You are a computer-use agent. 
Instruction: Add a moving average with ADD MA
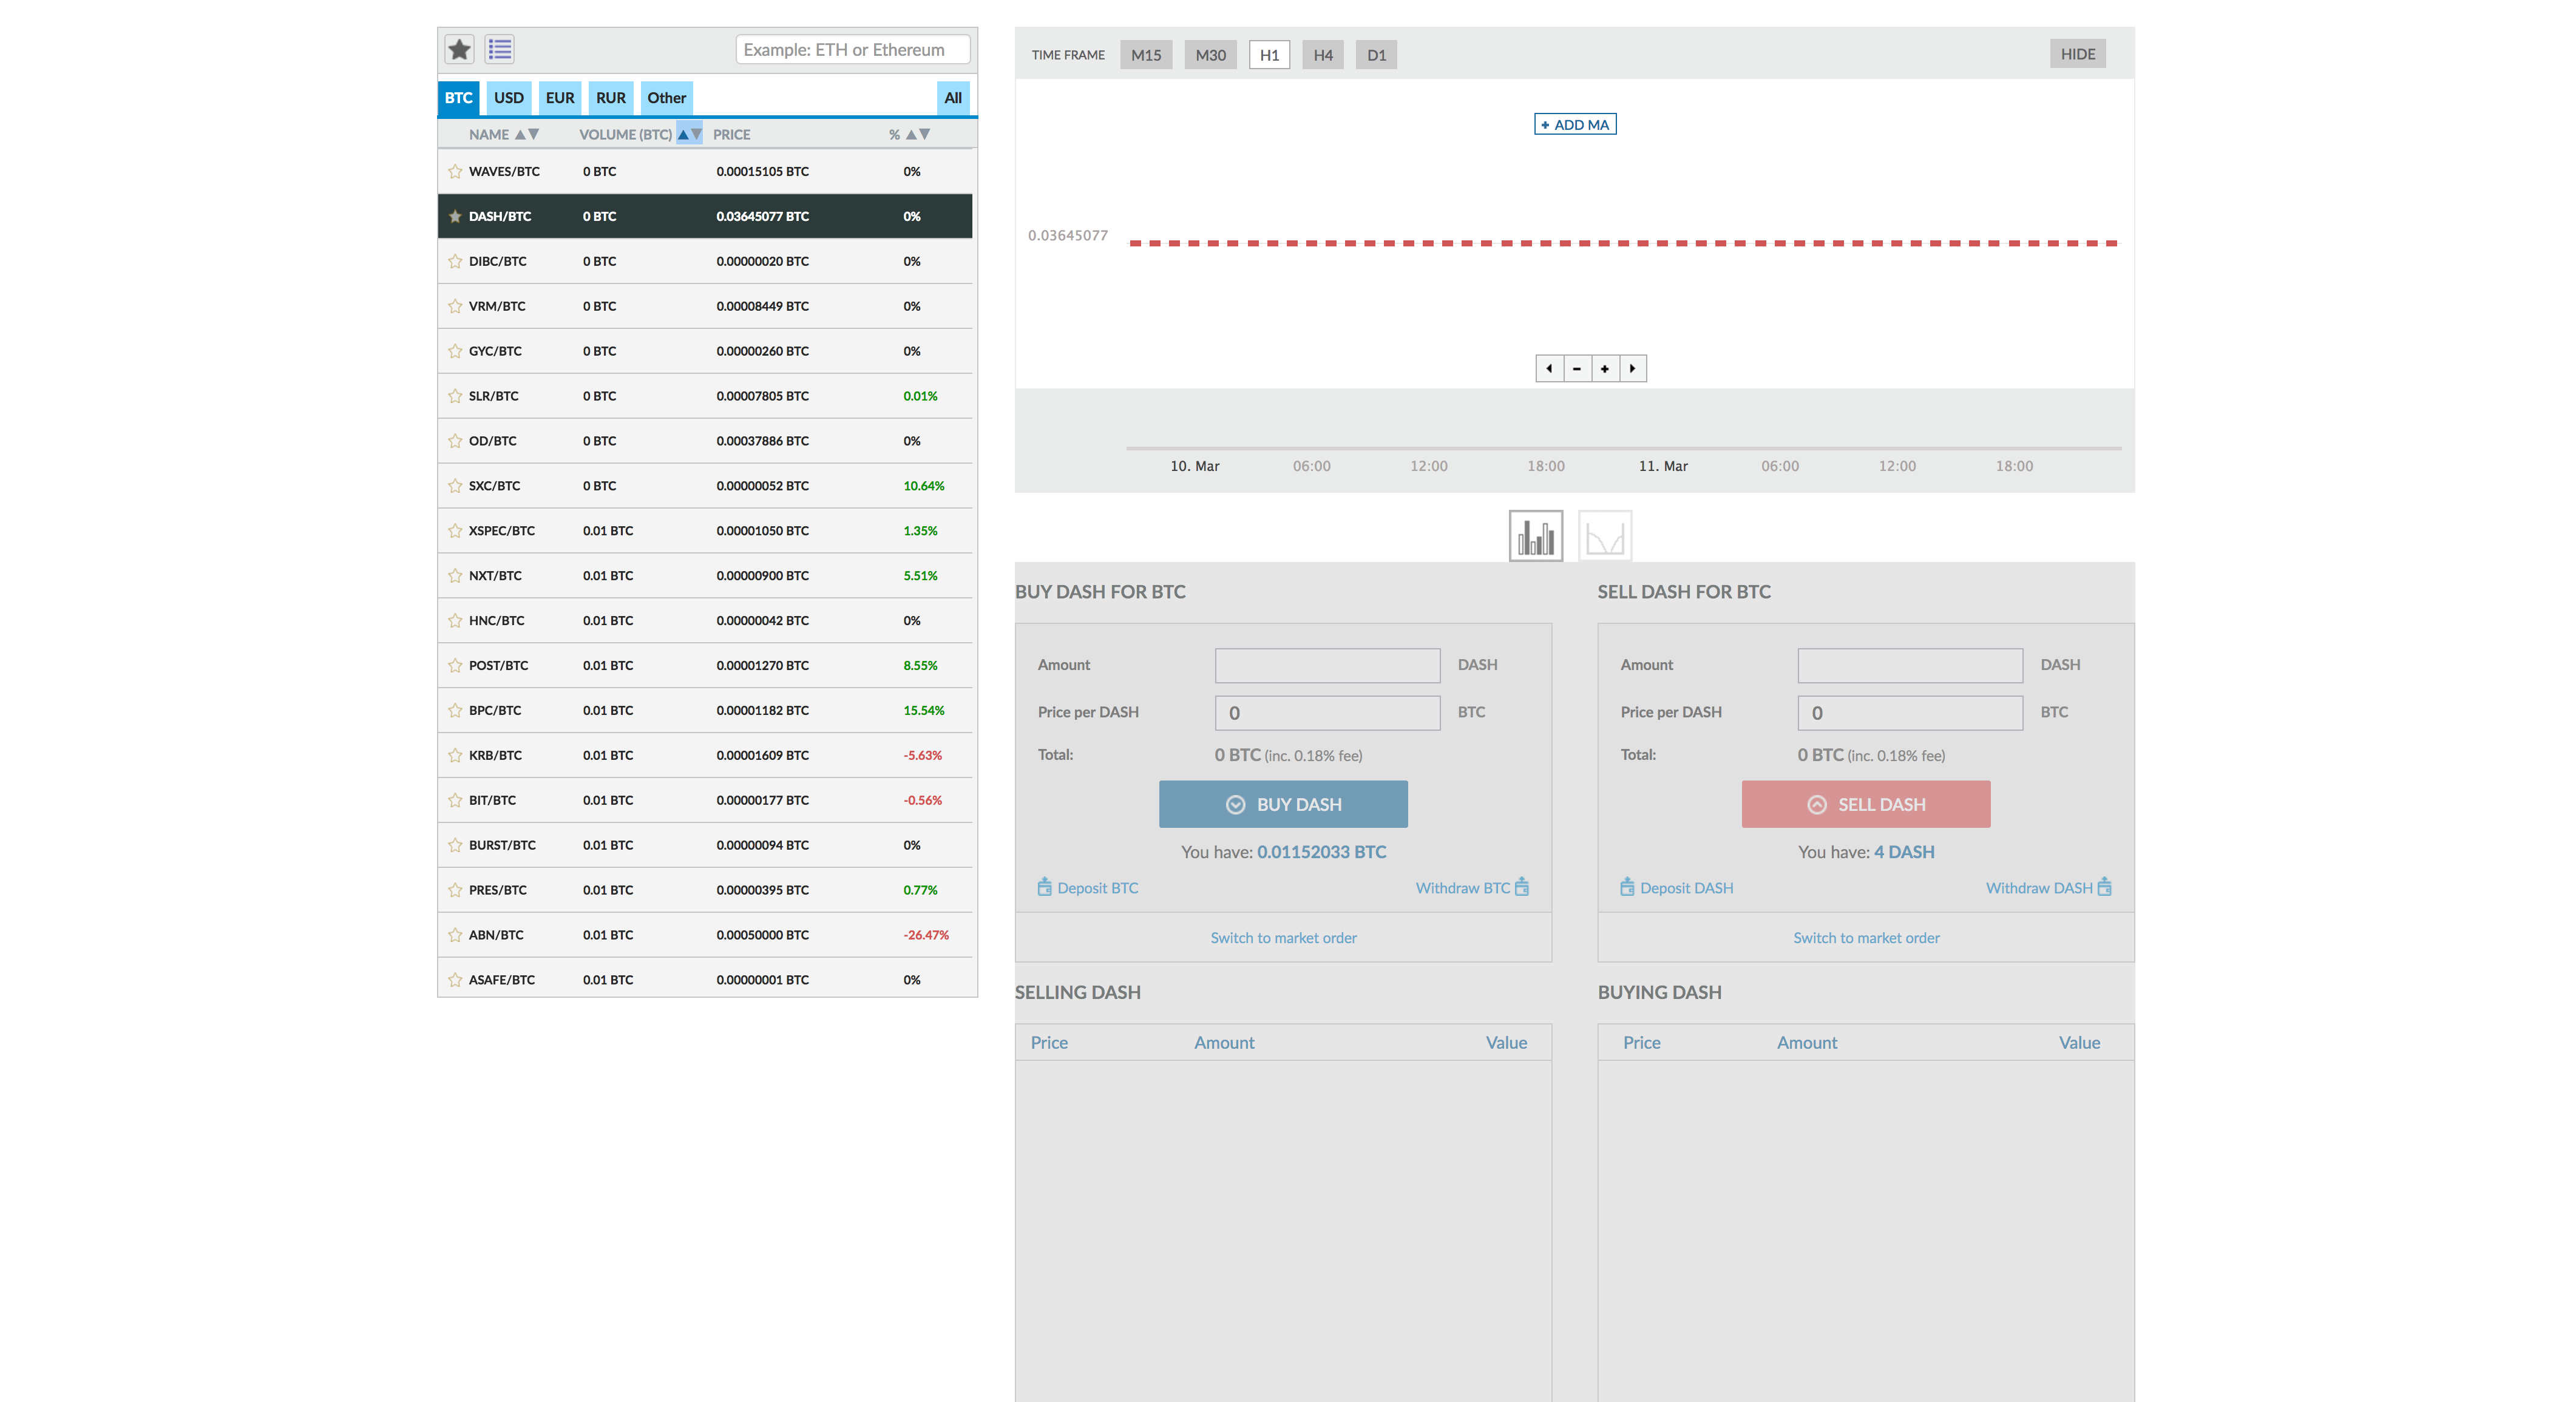tap(1575, 124)
